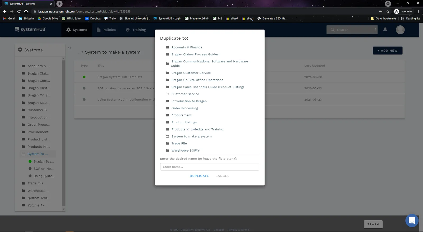
Task: Open the TRASH button
Action: [x=373, y=224]
